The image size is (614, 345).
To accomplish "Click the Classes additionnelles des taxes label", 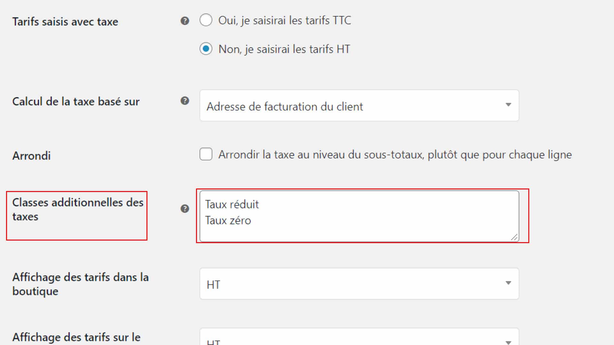I will click(78, 210).
